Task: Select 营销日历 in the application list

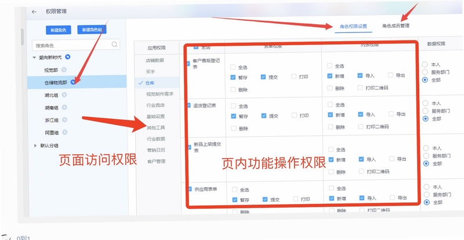Action: [156, 150]
